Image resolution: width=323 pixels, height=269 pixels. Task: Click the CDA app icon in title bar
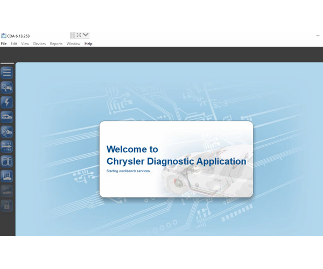(4, 36)
